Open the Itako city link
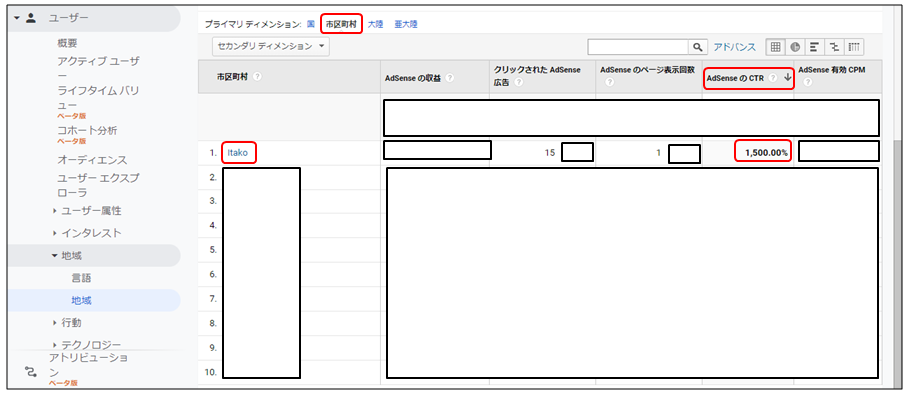This screenshot has width=908, height=395. (238, 153)
